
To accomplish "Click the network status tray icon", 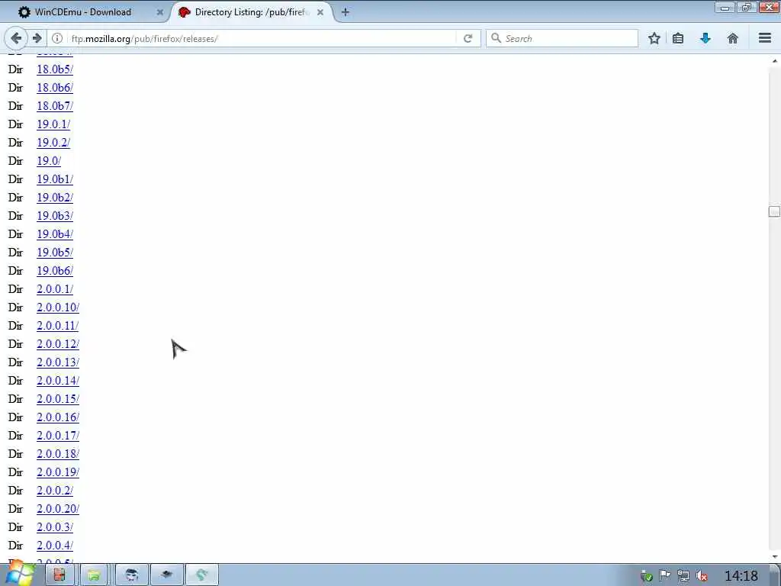I will coord(683,576).
